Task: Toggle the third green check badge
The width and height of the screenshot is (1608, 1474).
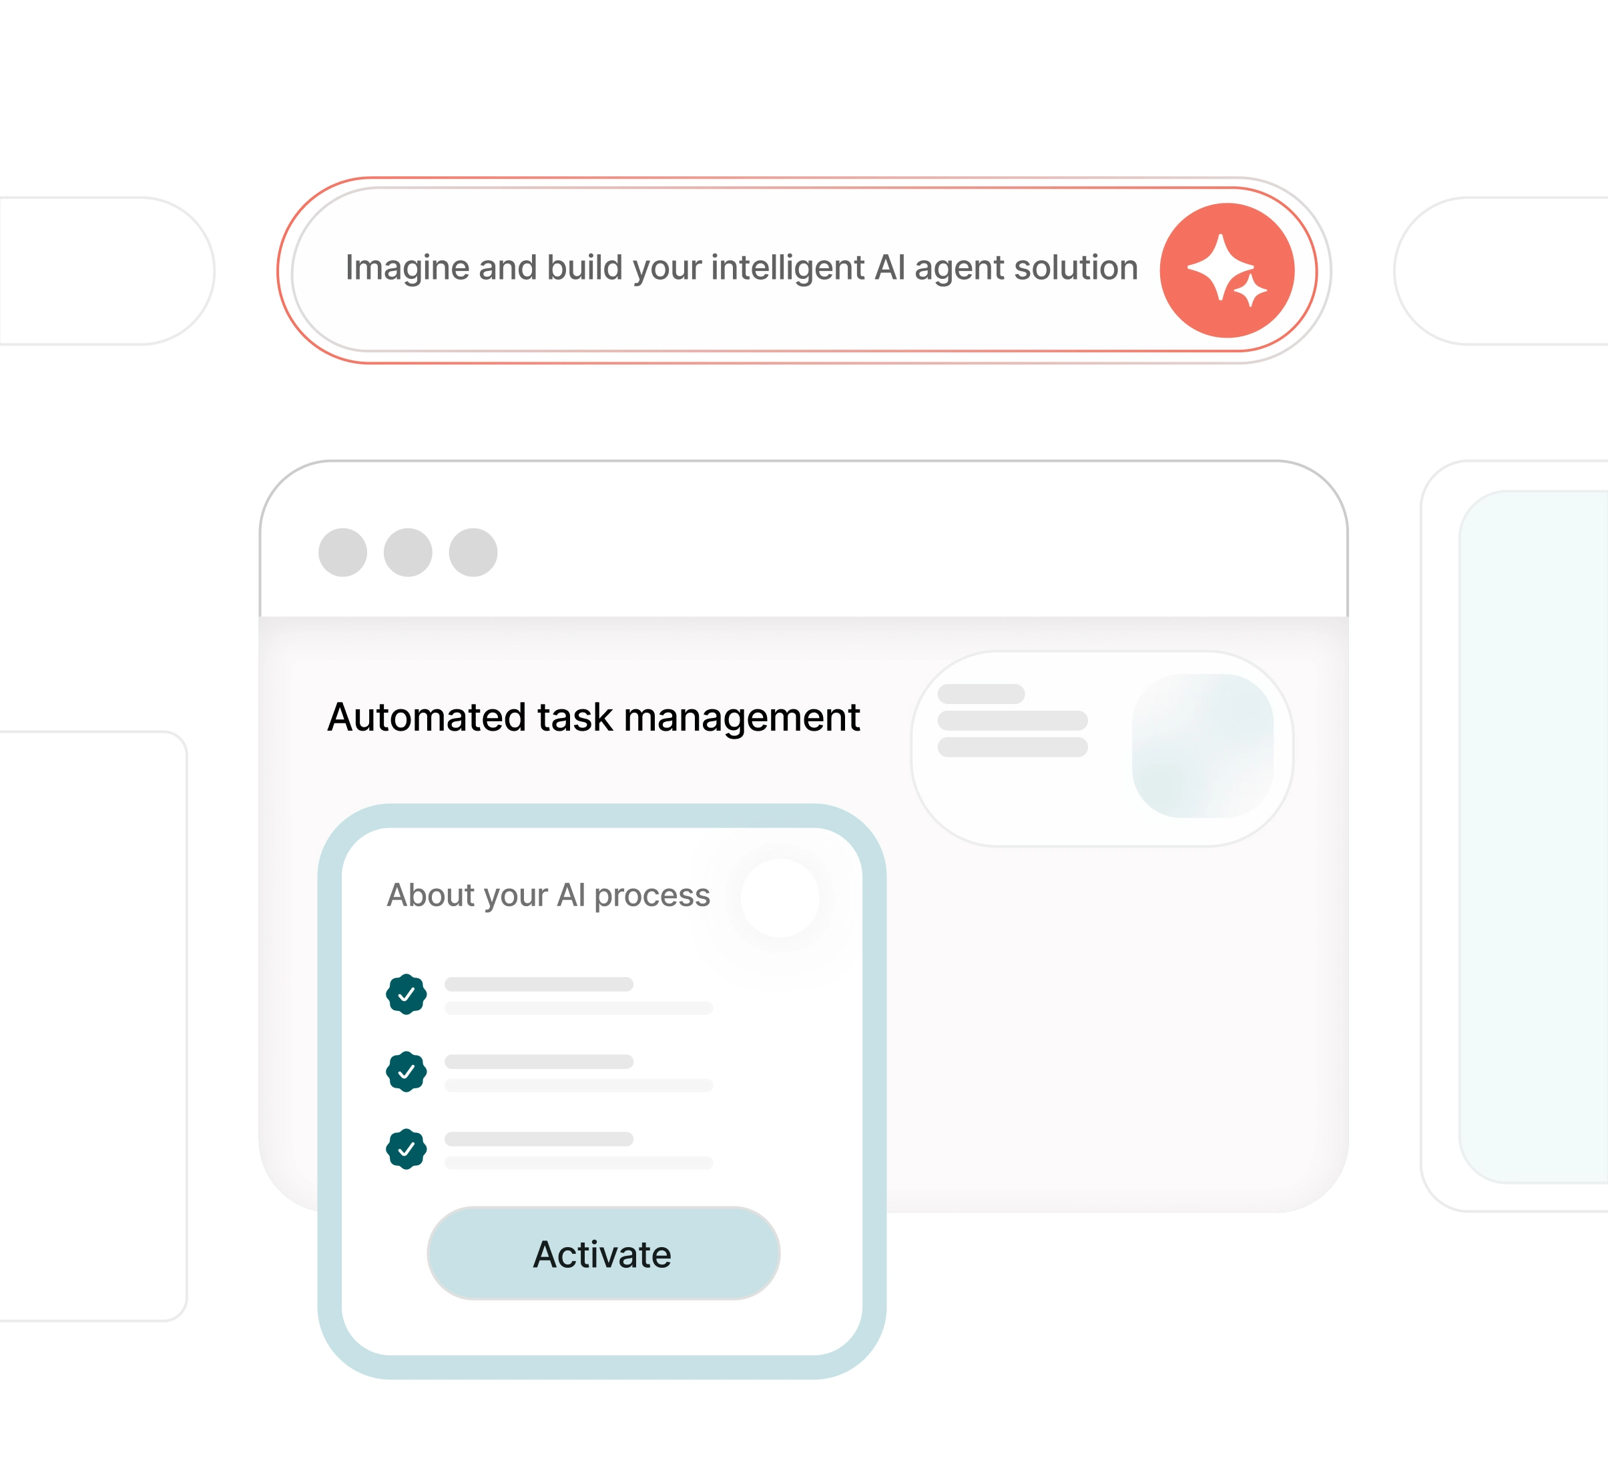Action: pos(407,1148)
